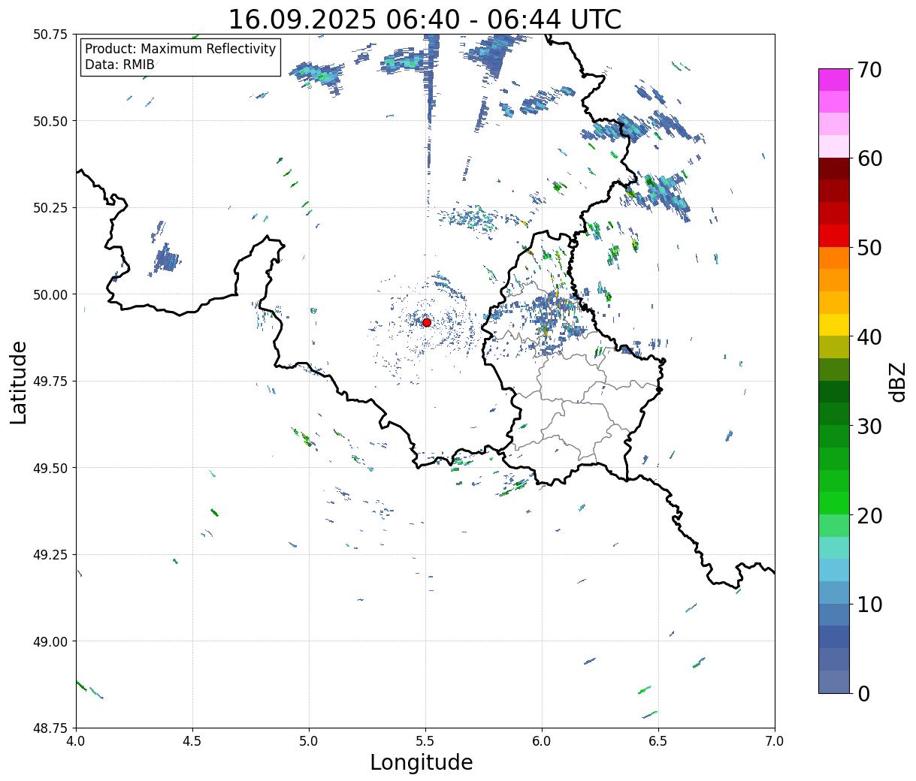Click the colorbar tick label 40

(x=869, y=337)
